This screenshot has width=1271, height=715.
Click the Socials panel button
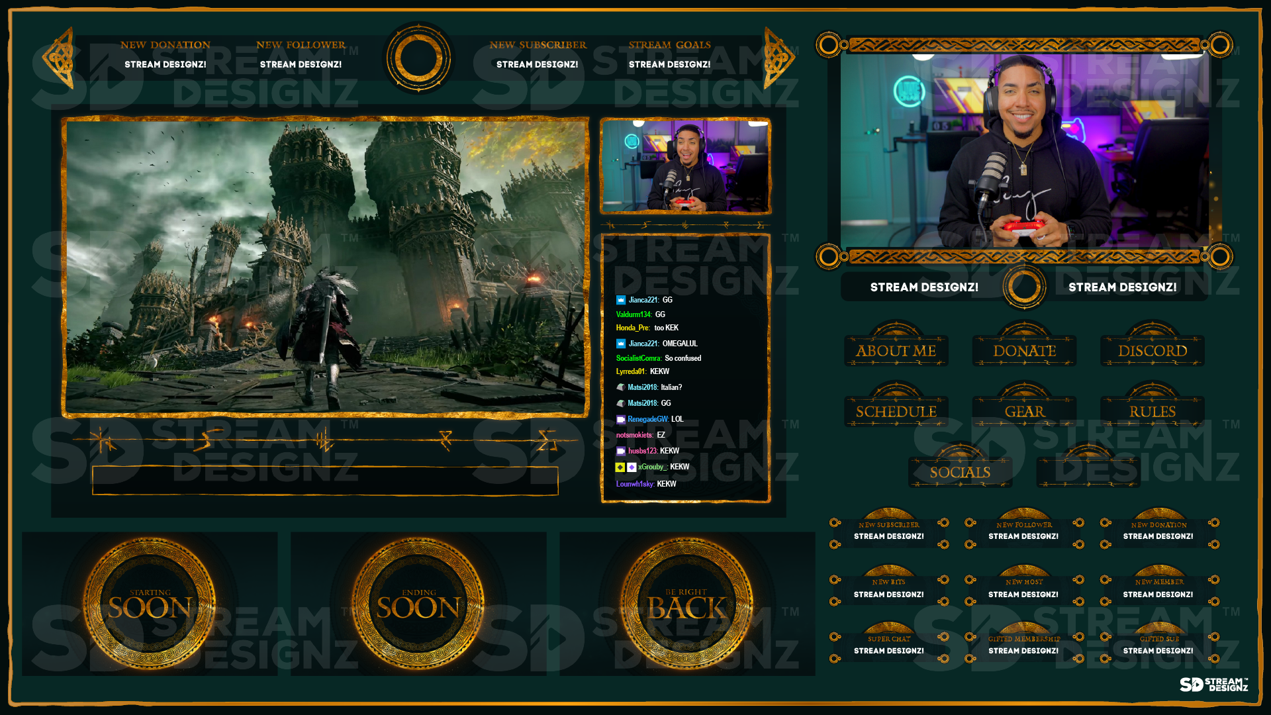(960, 472)
